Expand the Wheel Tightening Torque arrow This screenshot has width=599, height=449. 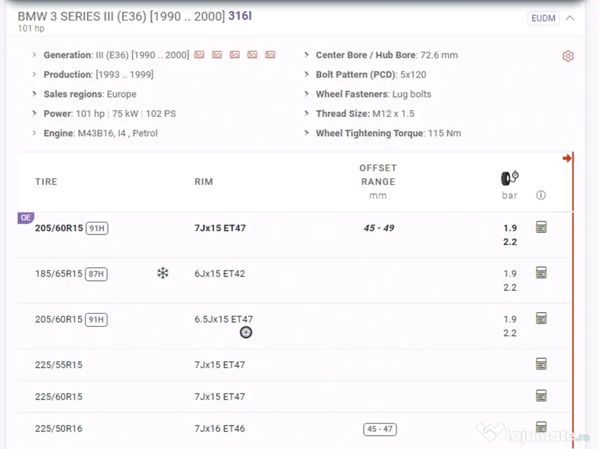point(307,133)
